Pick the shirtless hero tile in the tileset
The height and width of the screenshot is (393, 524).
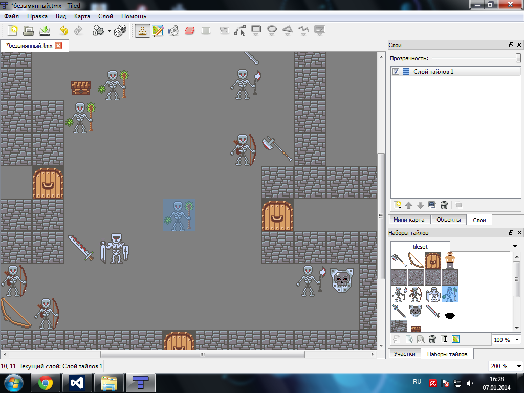(x=450, y=260)
